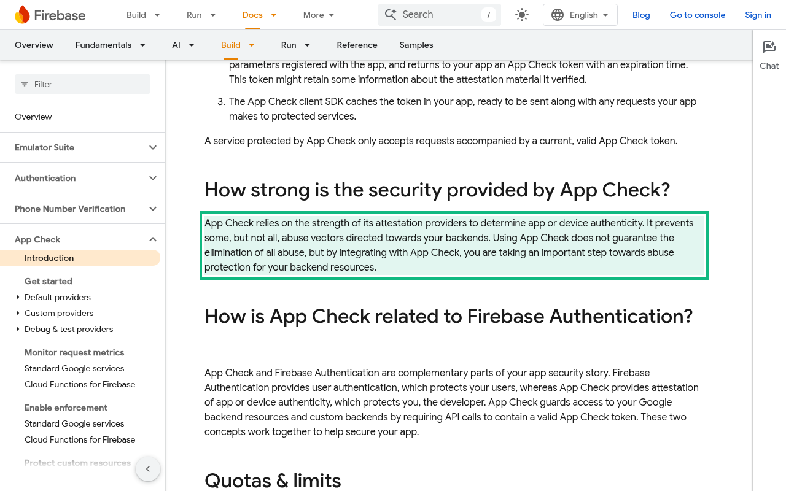Image resolution: width=786 pixels, height=491 pixels.
Task: Open Cloud Functions for Firebase under Monitor request metrics
Action: [x=80, y=384]
